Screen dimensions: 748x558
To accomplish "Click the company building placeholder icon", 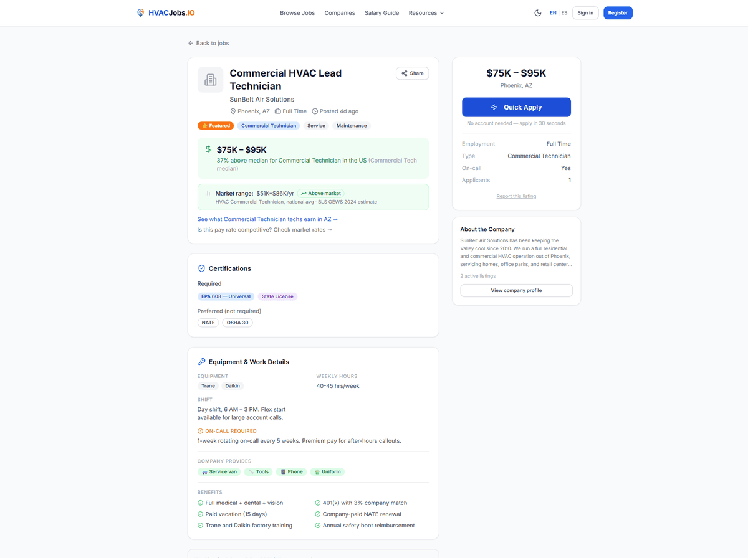I will point(210,80).
